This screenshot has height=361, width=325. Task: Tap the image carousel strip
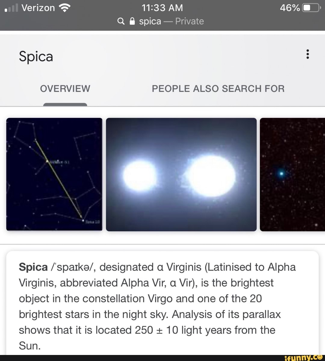click(x=162, y=174)
